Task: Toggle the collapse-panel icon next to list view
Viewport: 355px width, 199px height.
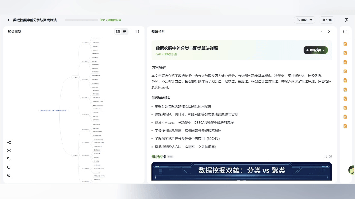Action: tap(137, 32)
